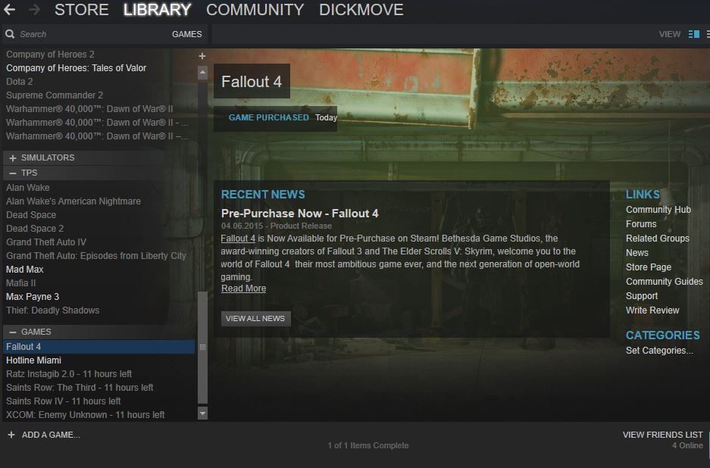Open the Support link
Screen dimensions: 710x468
tap(642, 296)
